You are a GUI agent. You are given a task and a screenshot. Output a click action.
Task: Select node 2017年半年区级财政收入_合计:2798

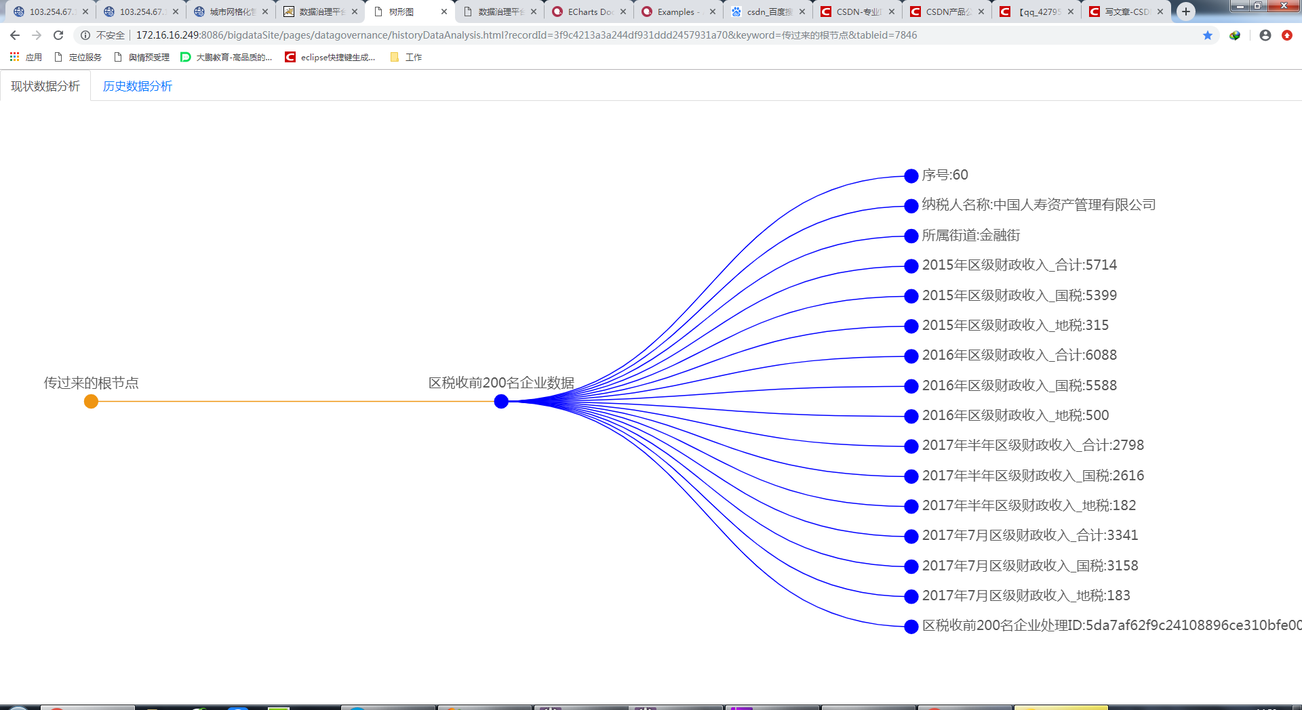(911, 446)
